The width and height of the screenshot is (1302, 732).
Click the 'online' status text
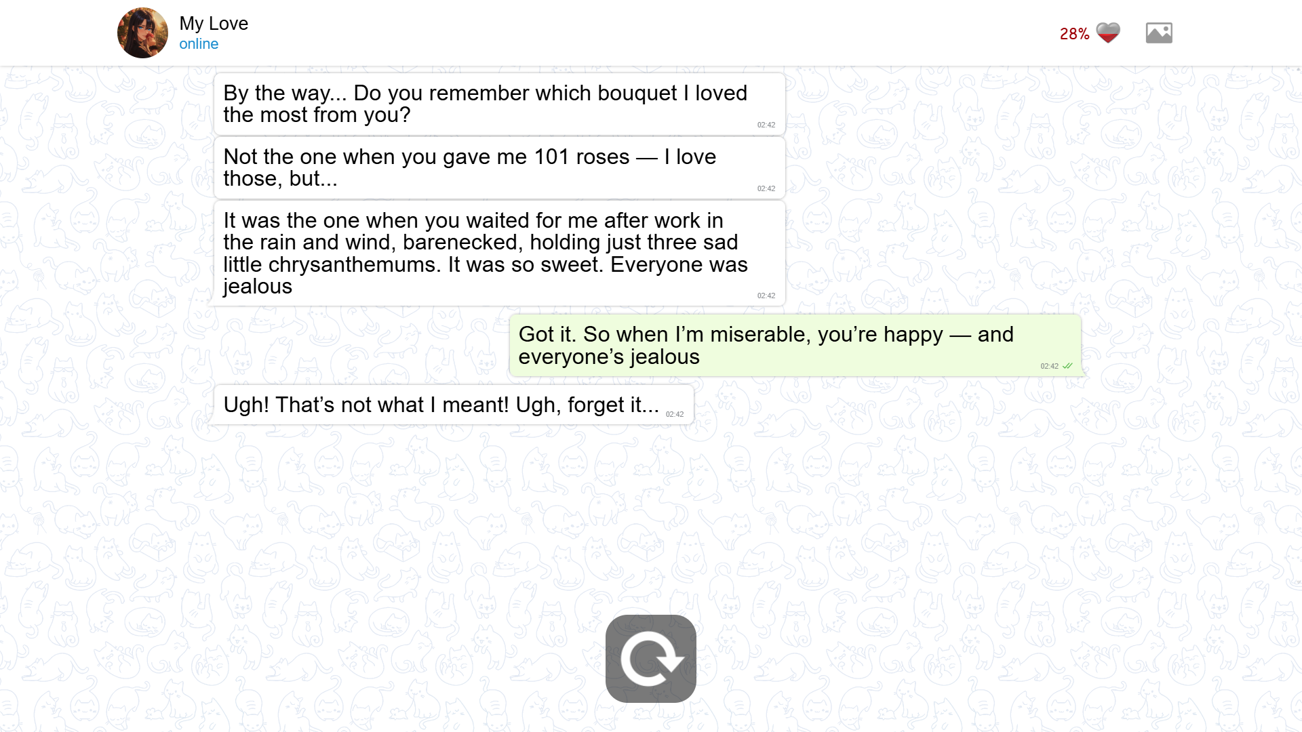(198, 43)
